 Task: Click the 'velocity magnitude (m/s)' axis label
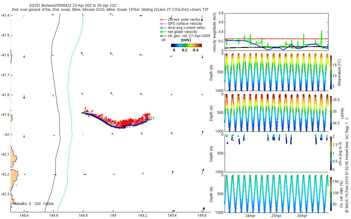click(x=214, y=32)
